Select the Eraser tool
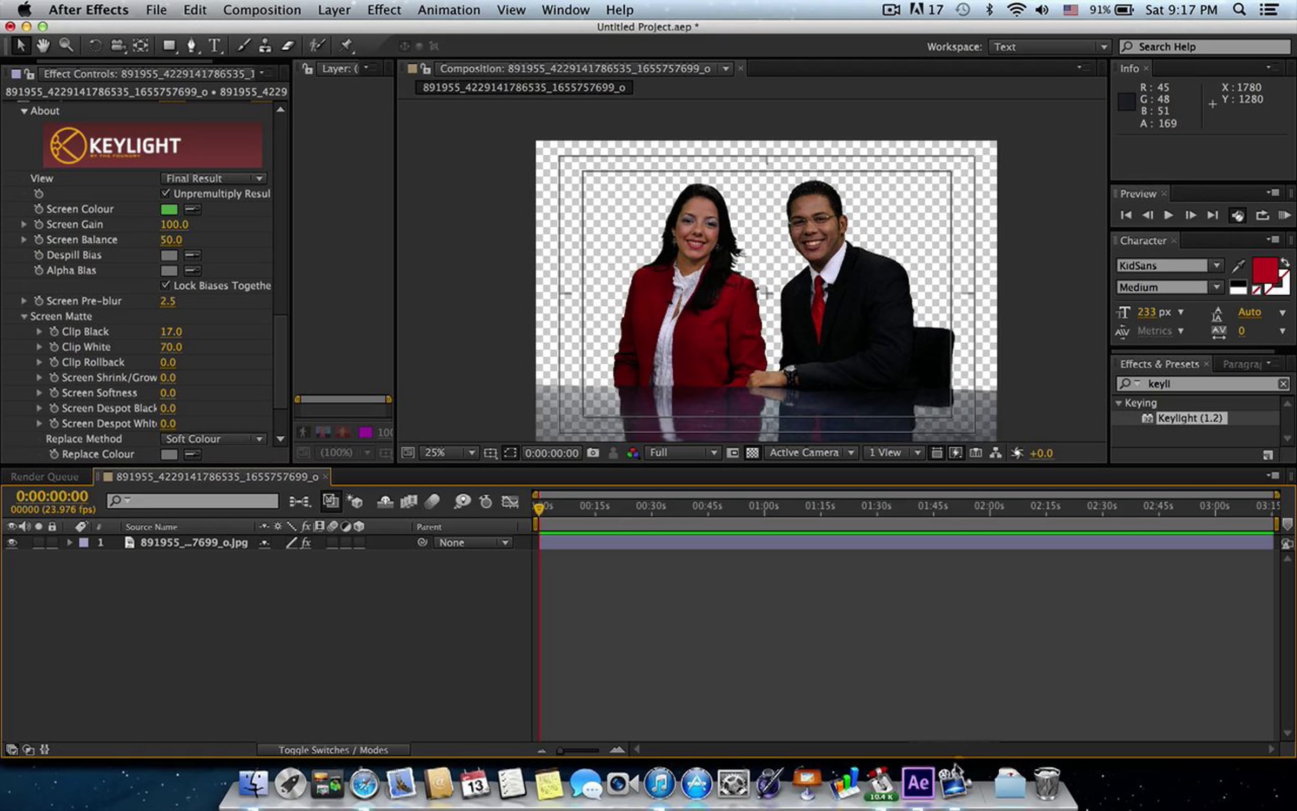 pyautogui.click(x=288, y=46)
